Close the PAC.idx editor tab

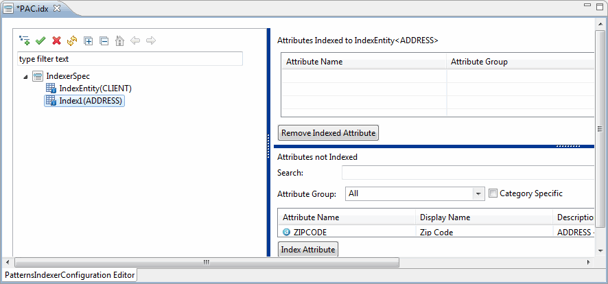56,8
